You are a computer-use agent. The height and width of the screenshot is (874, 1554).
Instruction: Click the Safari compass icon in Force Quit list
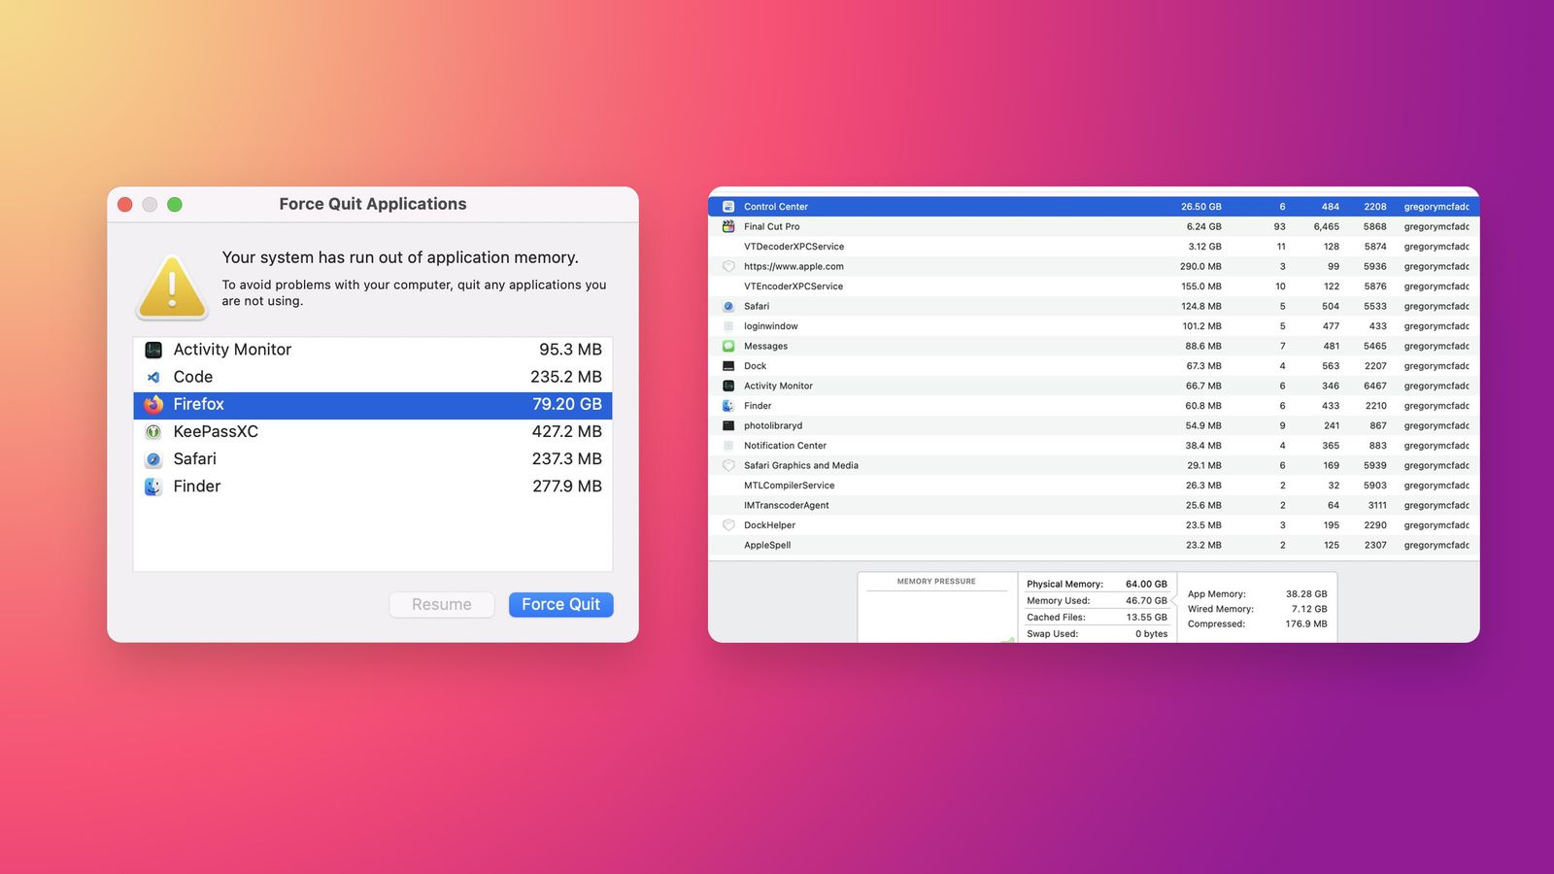[153, 458]
